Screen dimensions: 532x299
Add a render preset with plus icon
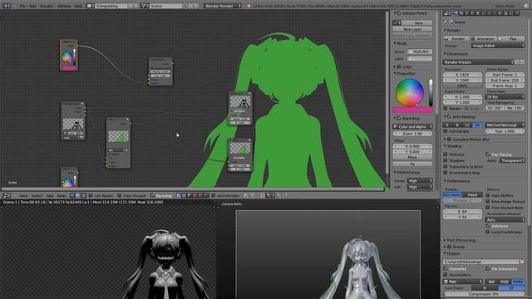coord(517,62)
